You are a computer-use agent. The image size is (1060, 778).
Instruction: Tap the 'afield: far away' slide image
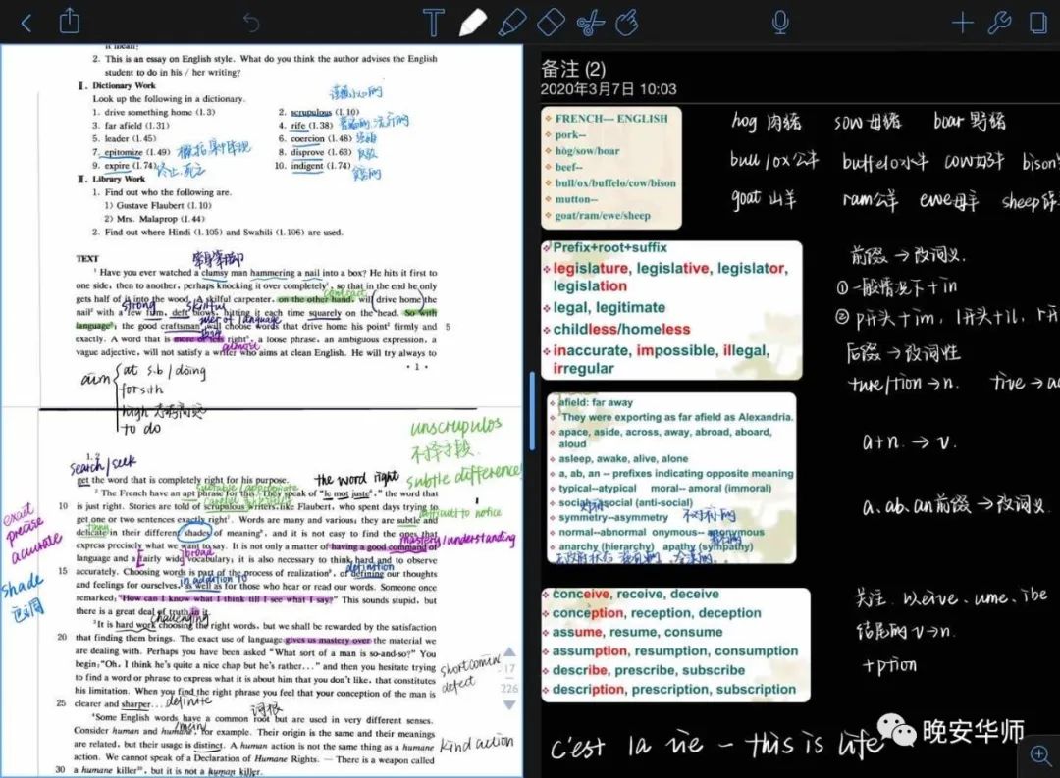pos(671,477)
